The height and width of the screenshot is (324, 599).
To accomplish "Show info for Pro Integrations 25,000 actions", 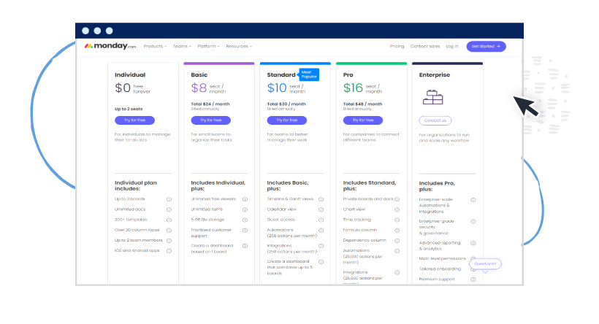I will pos(397,272).
